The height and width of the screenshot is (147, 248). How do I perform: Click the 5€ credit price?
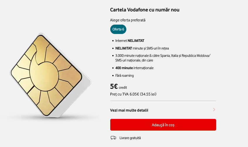(x=118, y=87)
